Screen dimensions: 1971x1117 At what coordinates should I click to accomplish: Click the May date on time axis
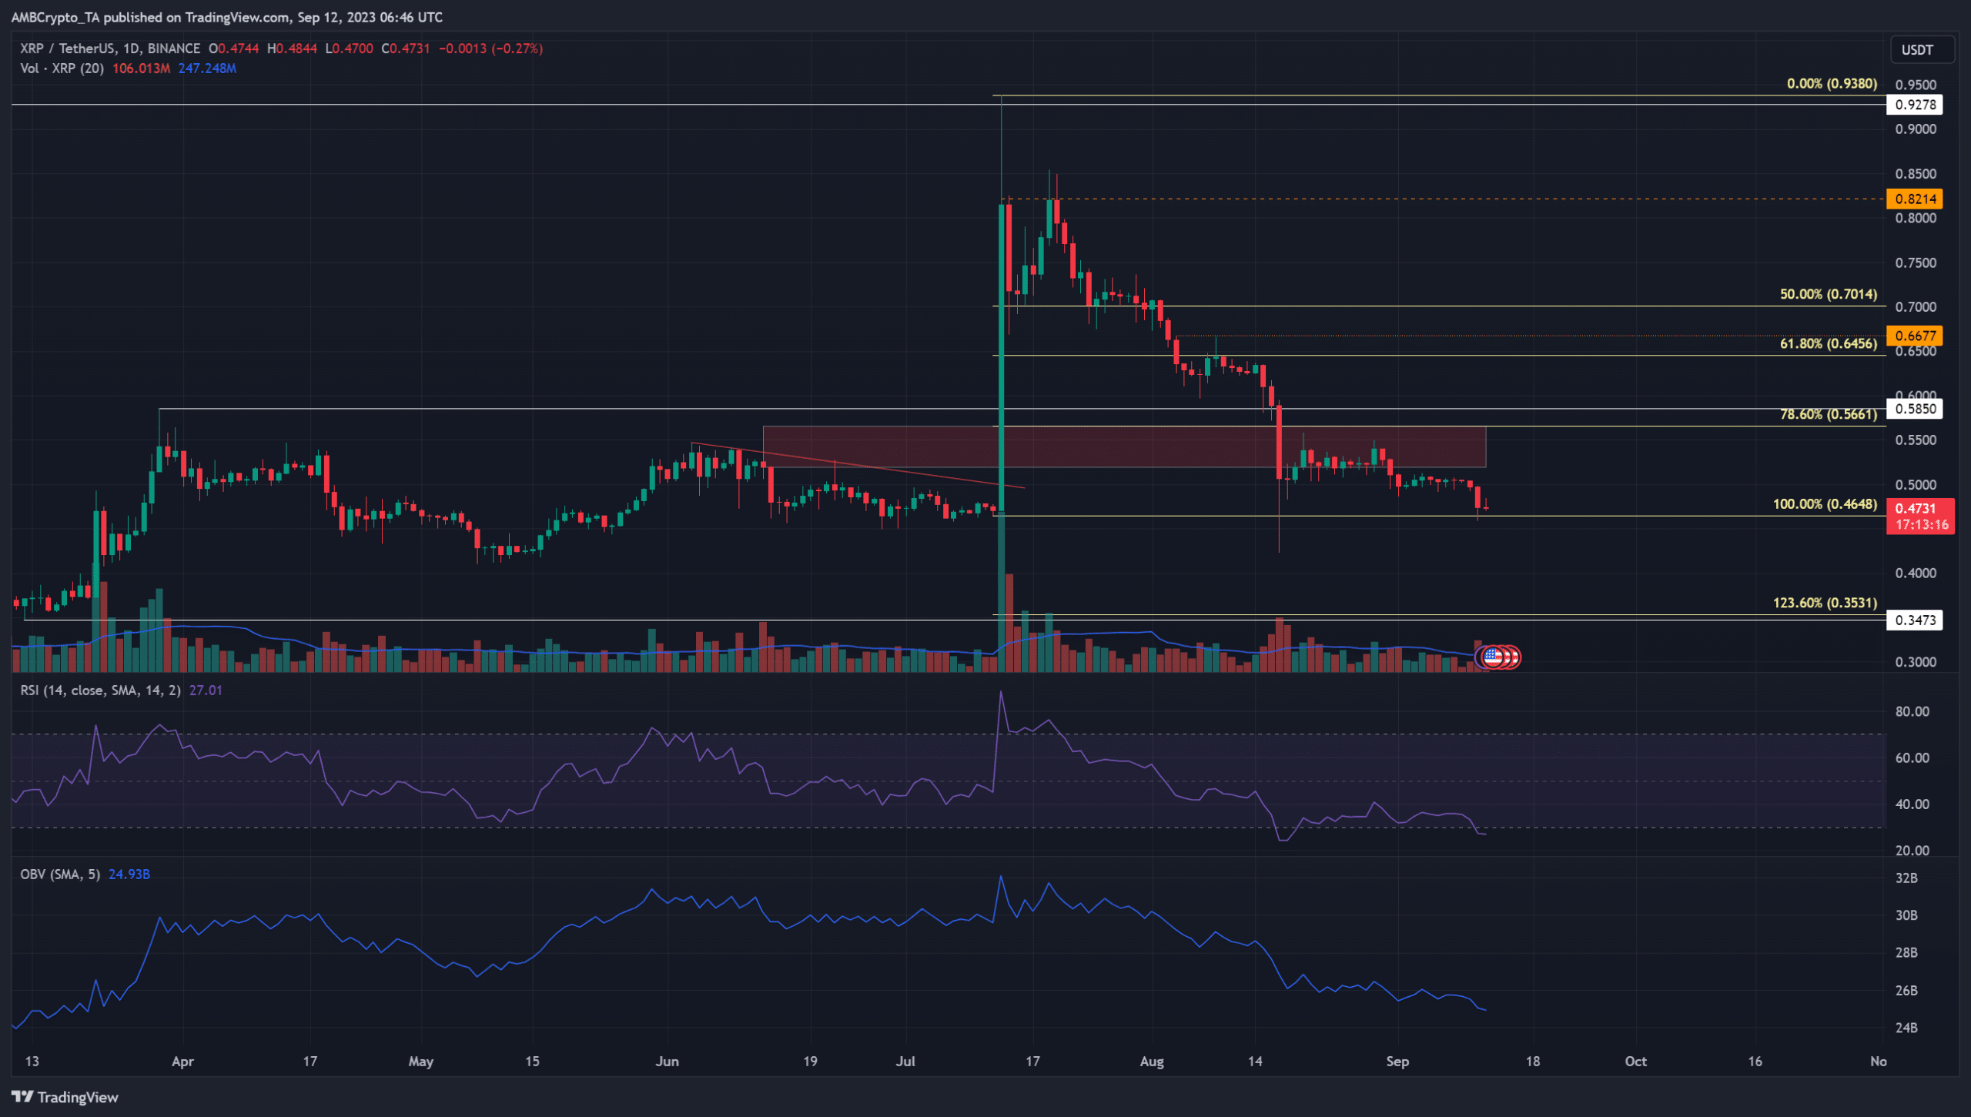(x=420, y=1062)
